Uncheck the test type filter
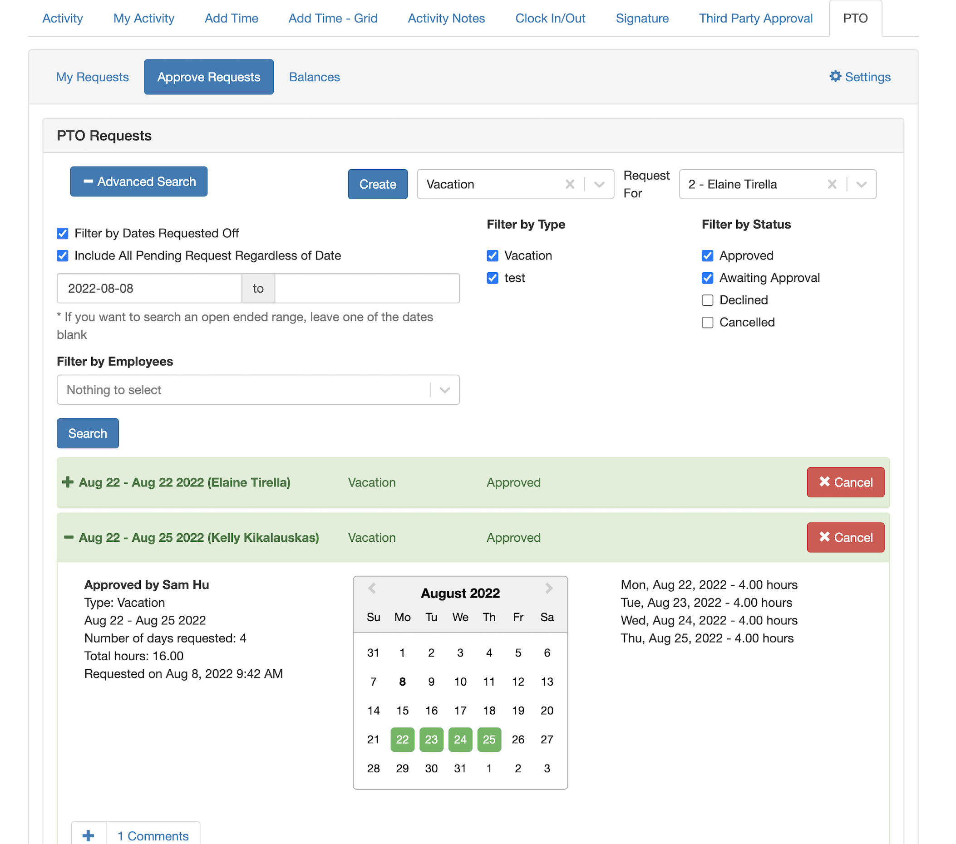Viewport: 956px width, 844px height. point(492,278)
